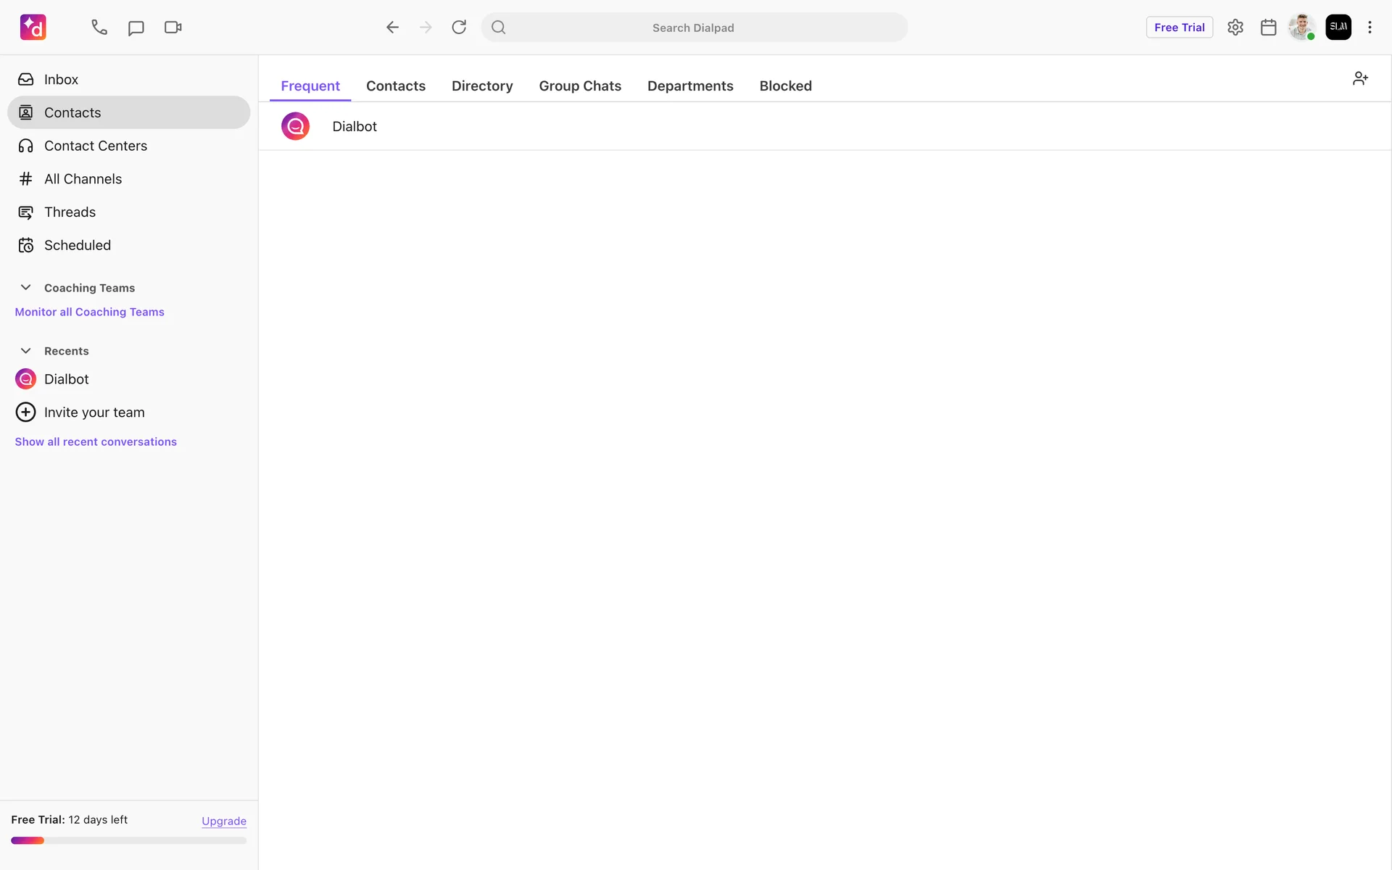Click the Free Trial button
This screenshot has height=870, width=1392.
[x=1179, y=28]
